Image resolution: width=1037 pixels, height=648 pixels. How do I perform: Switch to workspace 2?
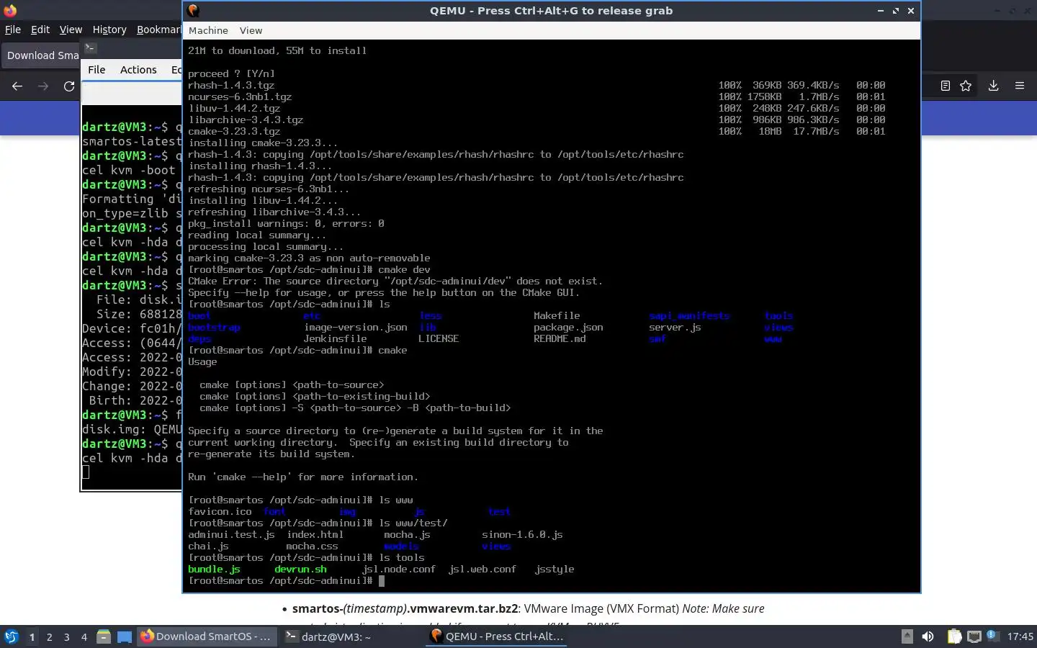click(49, 636)
